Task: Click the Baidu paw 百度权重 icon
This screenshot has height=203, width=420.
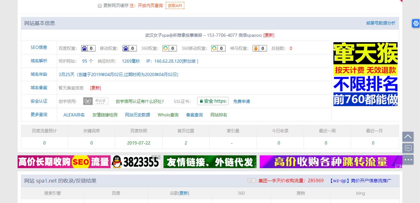Action: [88, 48]
